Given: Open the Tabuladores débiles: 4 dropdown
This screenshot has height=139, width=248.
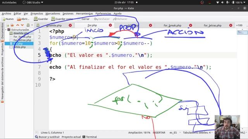Looking at the screenshot, I should pyautogui.click(x=197, y=132).
